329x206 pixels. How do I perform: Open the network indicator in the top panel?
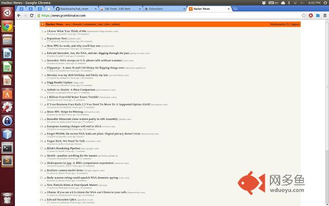click(x=295, y=3)
